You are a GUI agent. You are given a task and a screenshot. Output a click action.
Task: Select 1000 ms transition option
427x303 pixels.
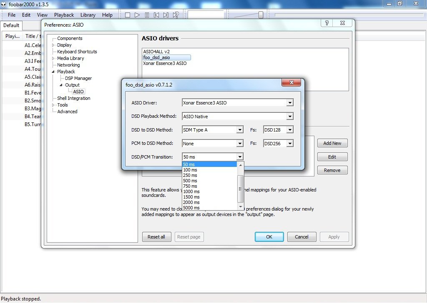coord(209,191)
